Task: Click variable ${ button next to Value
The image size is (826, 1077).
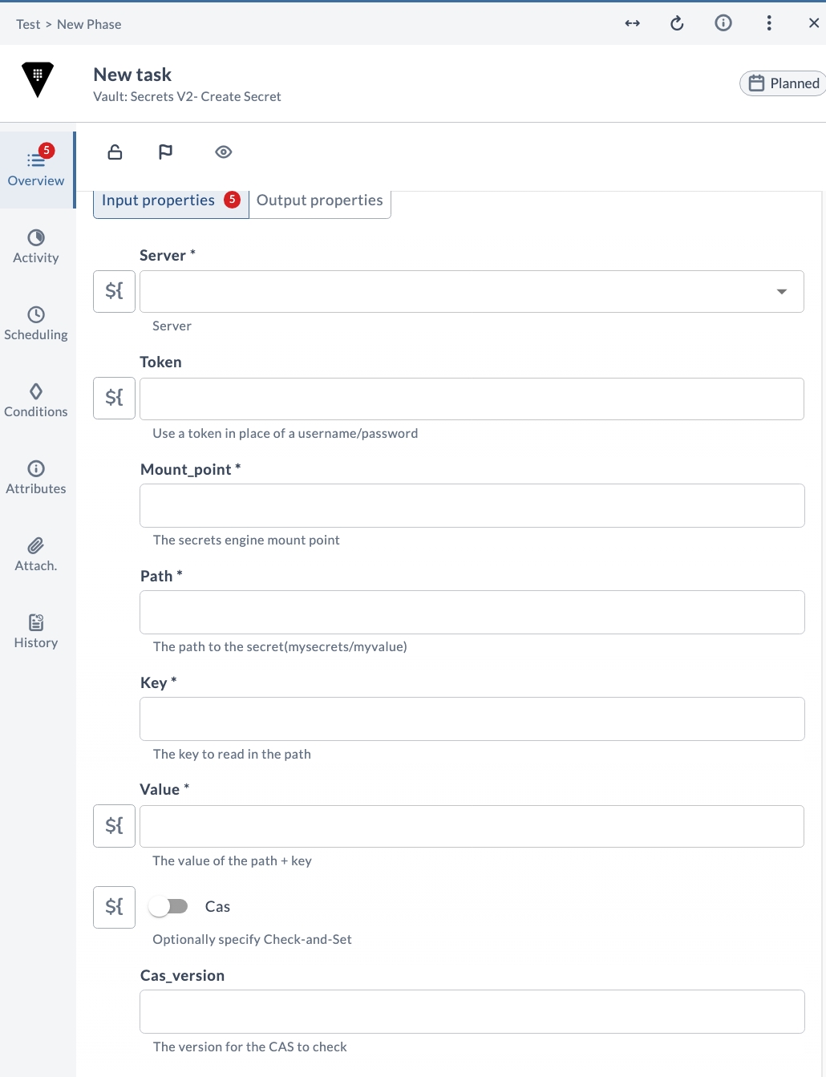Action: (x=114, y=826)
